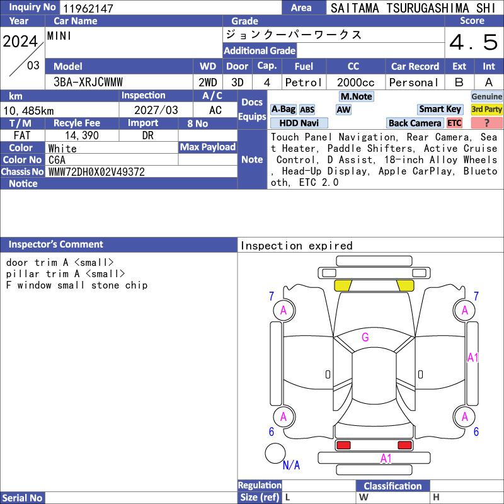
Task: Click the DR import value
Action: click(148, 135)
